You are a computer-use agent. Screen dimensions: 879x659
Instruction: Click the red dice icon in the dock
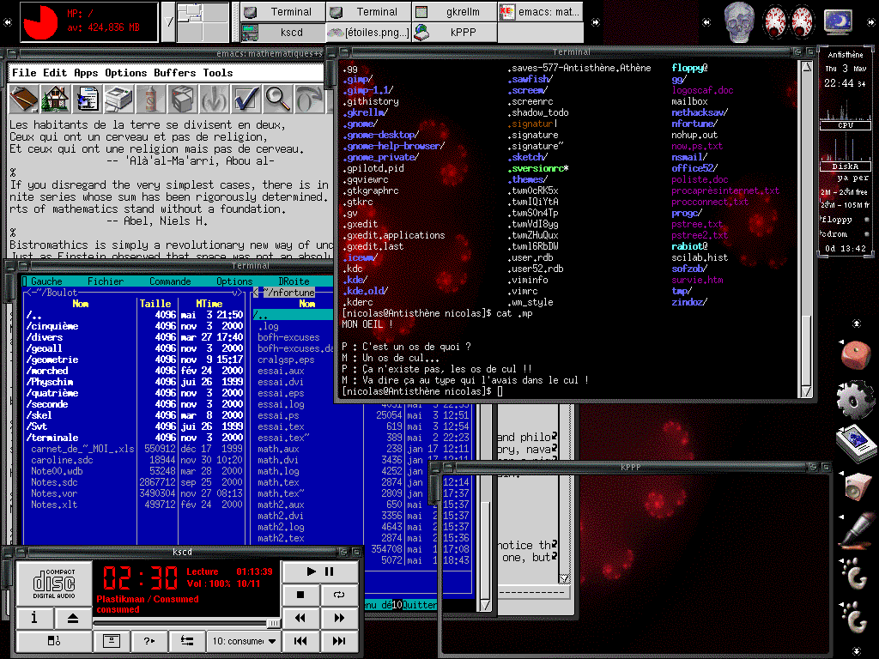(854, 354)
